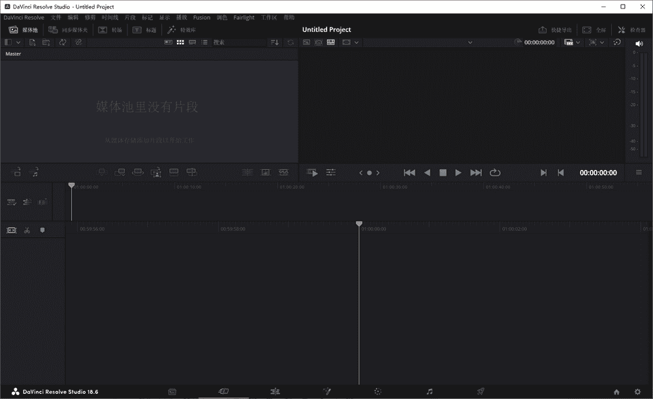The image size is (653, 399).
Task: Toggle loop playback in the transport controls
Action: click(496, 172)
